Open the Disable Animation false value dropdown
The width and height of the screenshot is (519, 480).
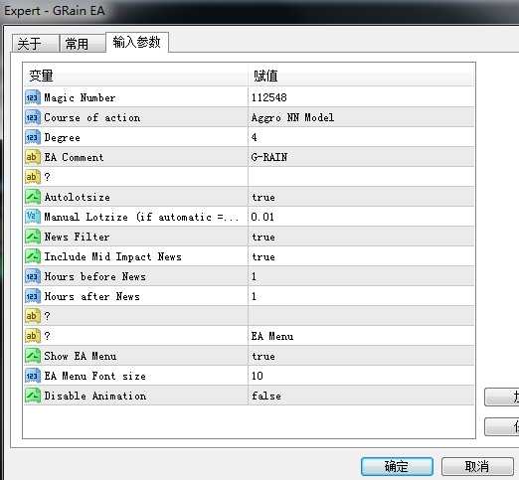click(x=361, y=396)
